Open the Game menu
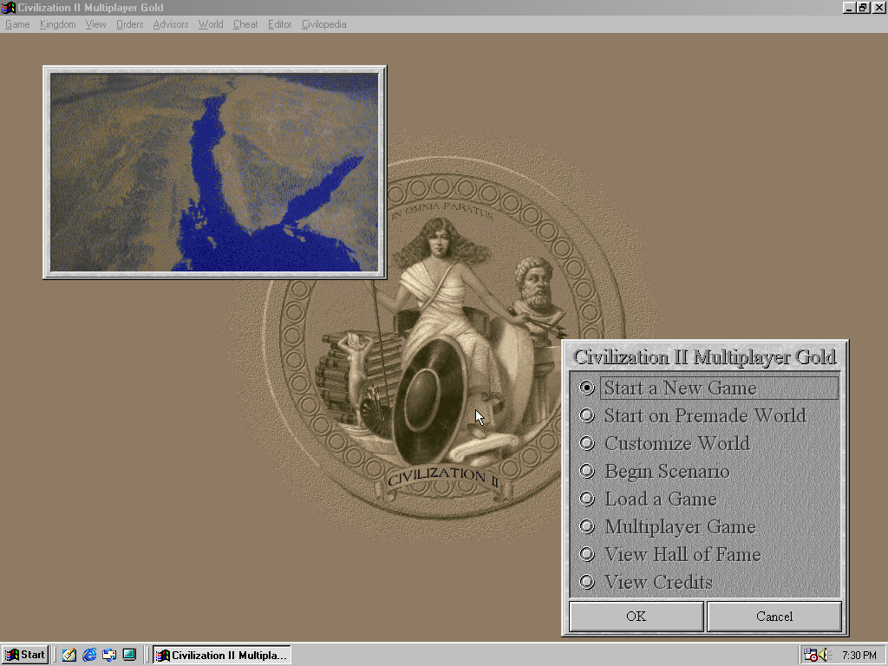Screen dimensions: 888x666 [x=17, y=24]
